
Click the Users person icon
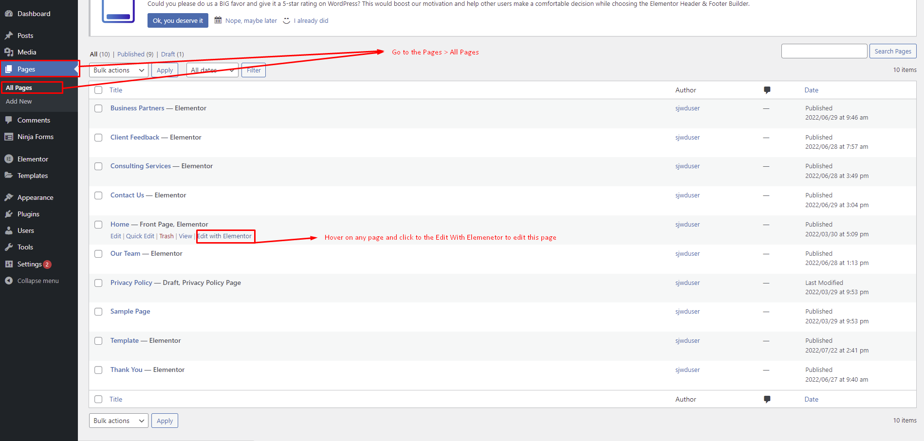9,230
